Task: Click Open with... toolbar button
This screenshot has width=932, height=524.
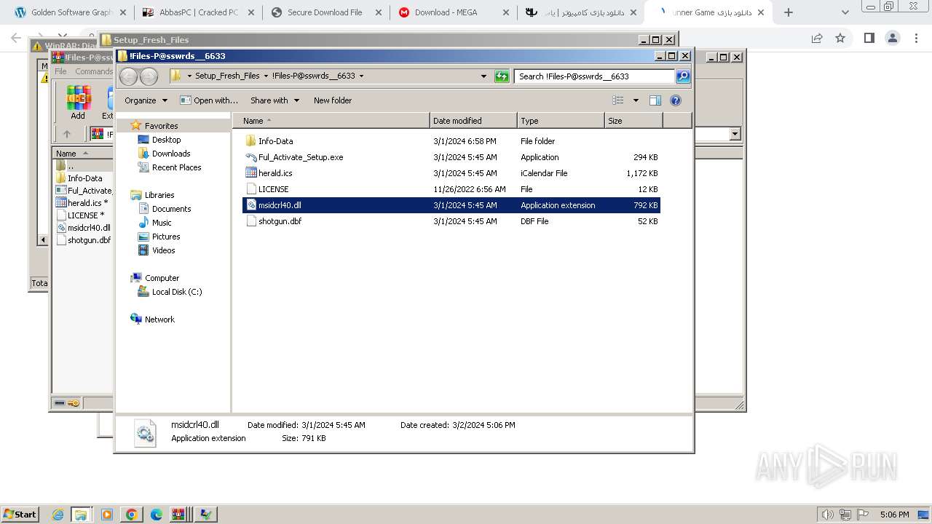Action: pyautogui.click(x=209, y=100)
